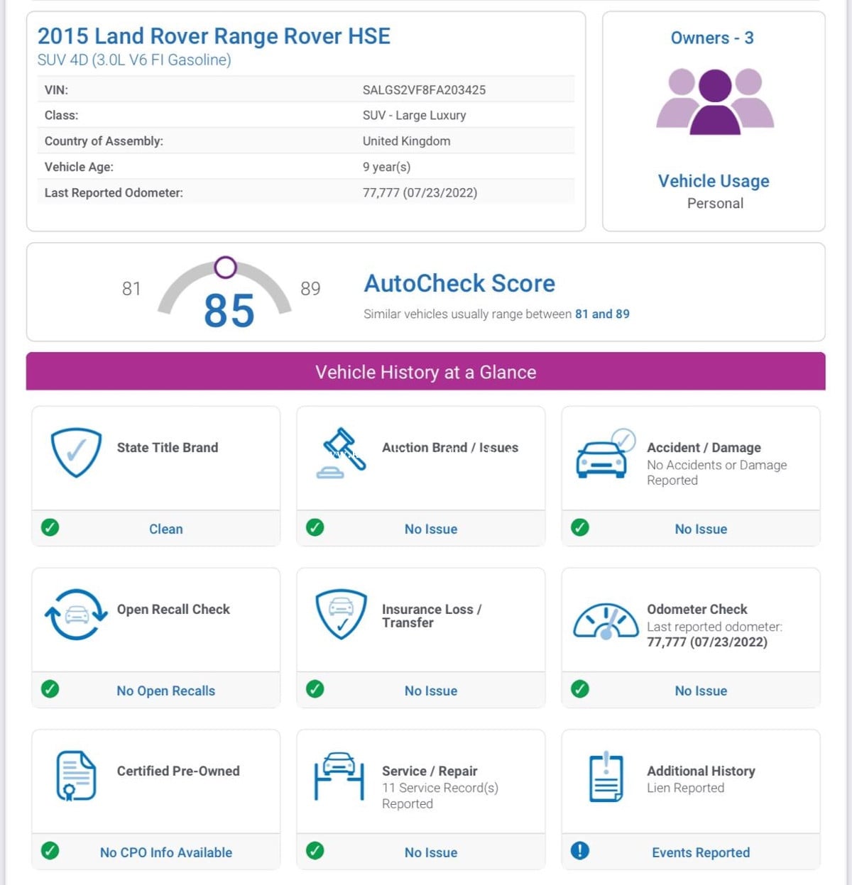Click the Owners people group icon
The width and height of the screenshot is (852, 885).
coord(714,101)
